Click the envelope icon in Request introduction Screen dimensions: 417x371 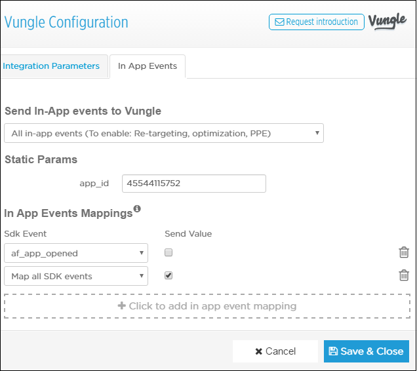(279, 22)
